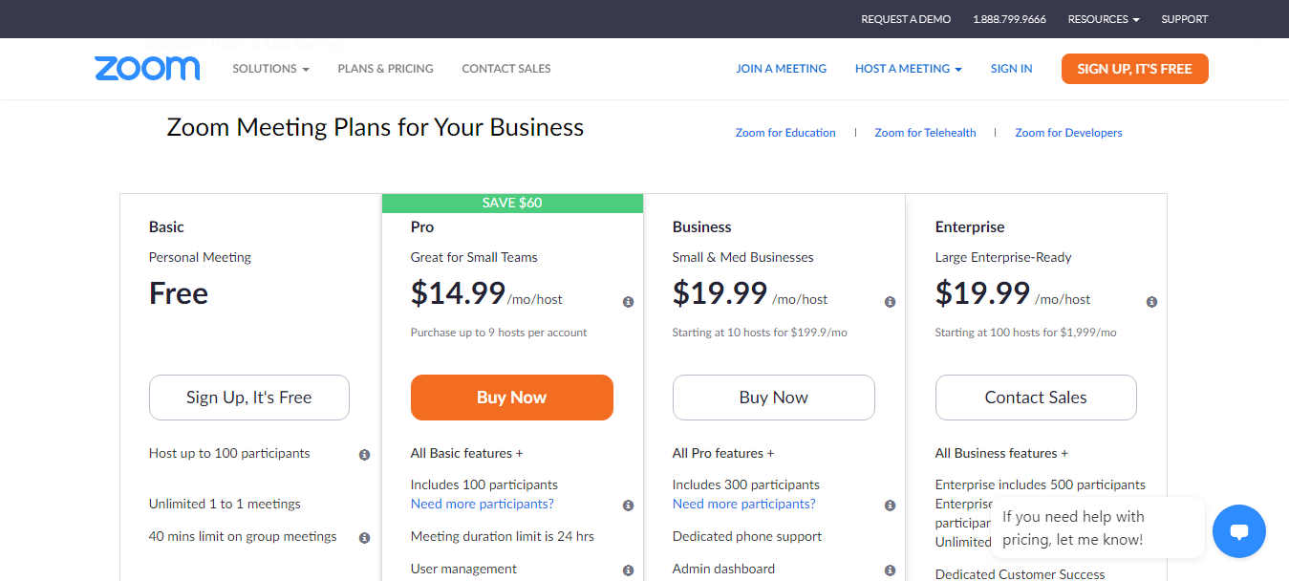Image resolution: width=1289 pixels, height=581 pixels.
Task: Click Sign Up, It's Free under Basic plan
Action: (249, 398)
